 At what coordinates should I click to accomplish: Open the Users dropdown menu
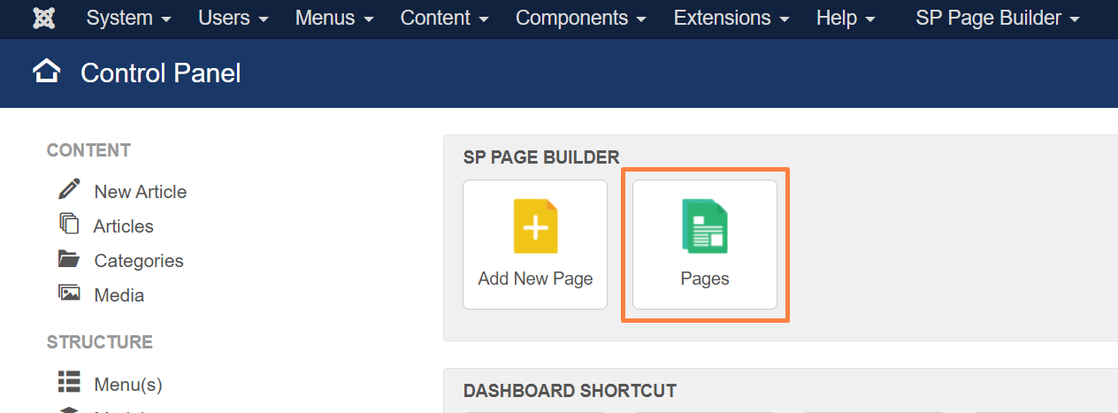[234, 18]
